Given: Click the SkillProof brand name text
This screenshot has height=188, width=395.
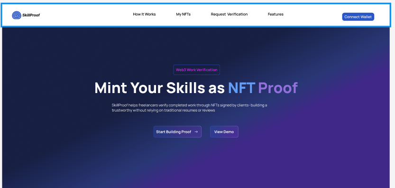Looking at the screenshot, I should tap(31, 15).
